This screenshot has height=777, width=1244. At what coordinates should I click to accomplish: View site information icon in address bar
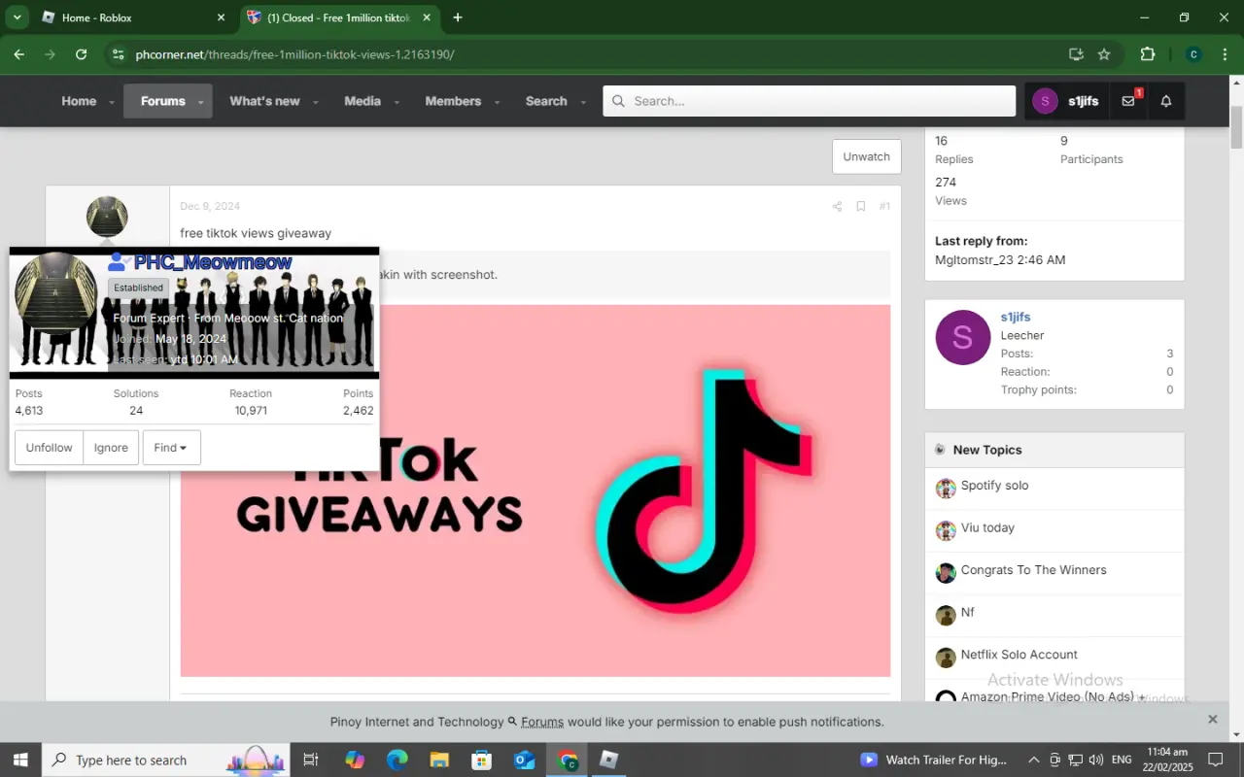coord(118,54)
